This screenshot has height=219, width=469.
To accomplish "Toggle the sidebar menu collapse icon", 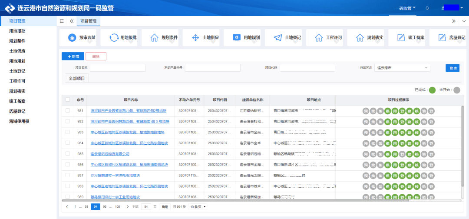I will click(x=62, y=21).
